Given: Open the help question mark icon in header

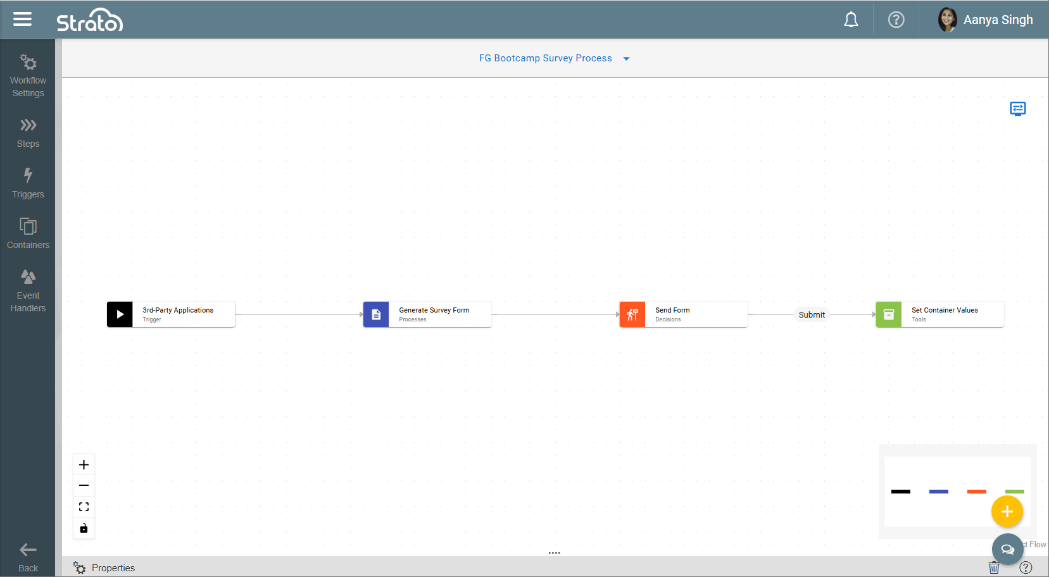Looking at the screenshot, I should (x=896, y=20).
